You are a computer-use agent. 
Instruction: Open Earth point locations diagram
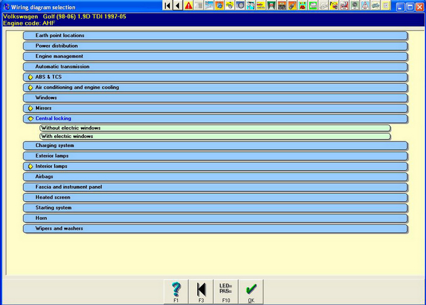[x=215, y=36]
